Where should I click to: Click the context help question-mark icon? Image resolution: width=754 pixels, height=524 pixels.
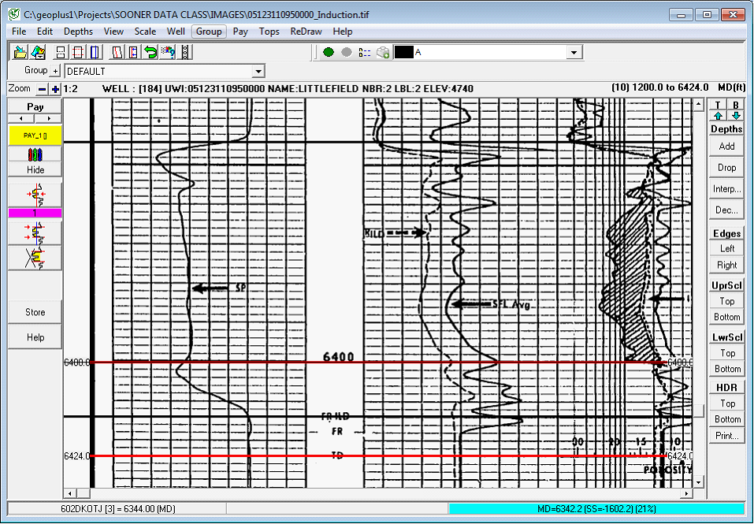[169, 53]
